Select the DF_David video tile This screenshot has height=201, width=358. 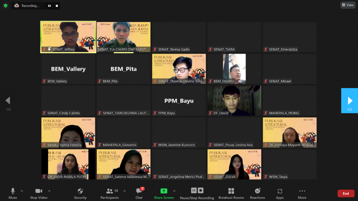234,101
